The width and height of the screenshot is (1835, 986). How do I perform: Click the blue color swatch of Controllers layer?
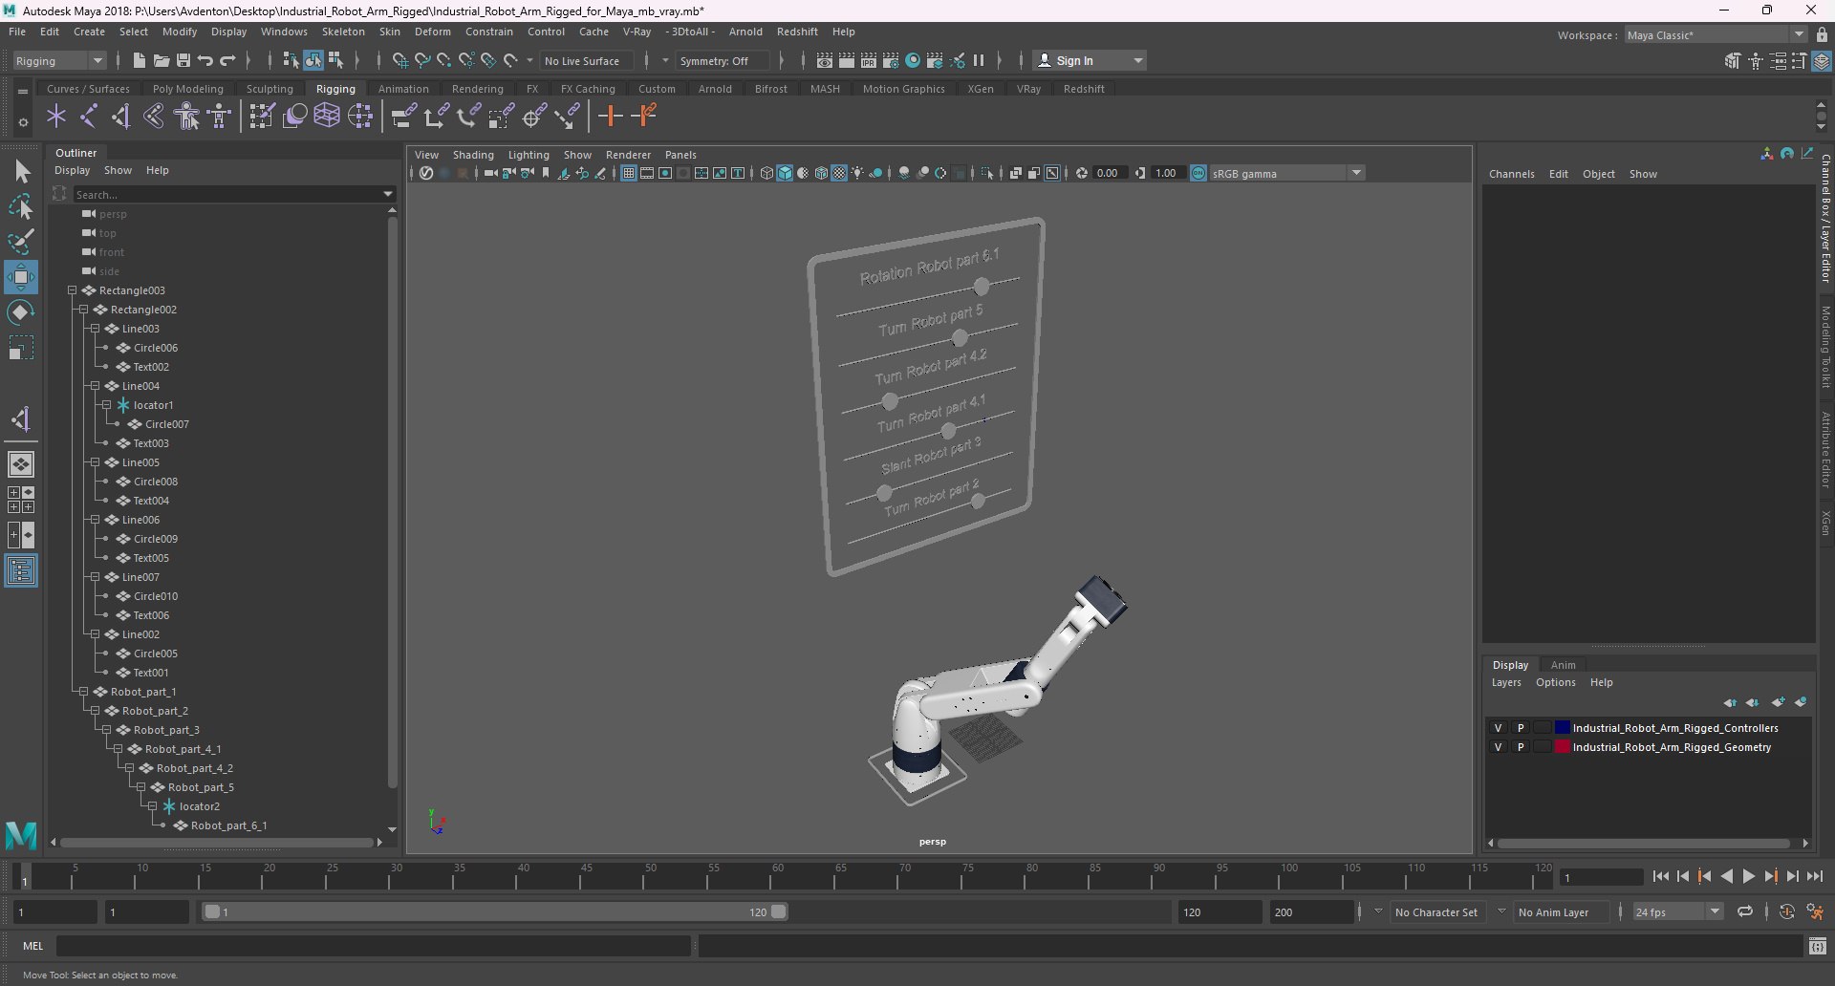[1562, 728]
